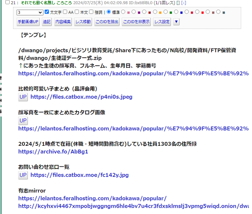The height and width of the screenshot is (214, 252).
Task: Open the font size dropdown showing 3
Action: point(30,12)
